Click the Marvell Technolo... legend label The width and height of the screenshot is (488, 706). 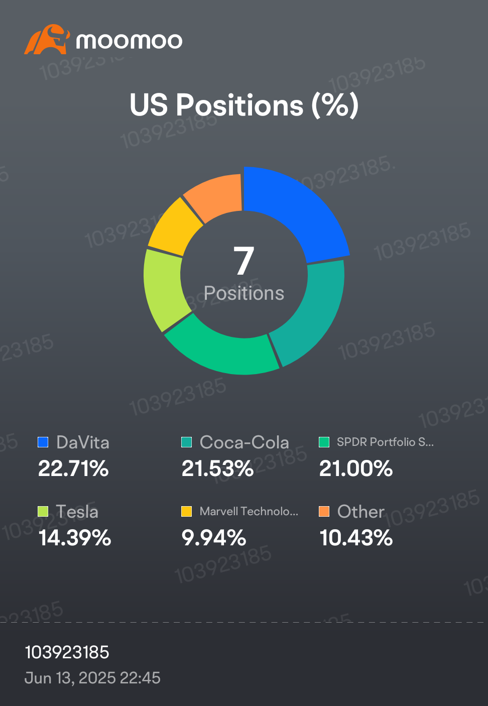point(249,511)
